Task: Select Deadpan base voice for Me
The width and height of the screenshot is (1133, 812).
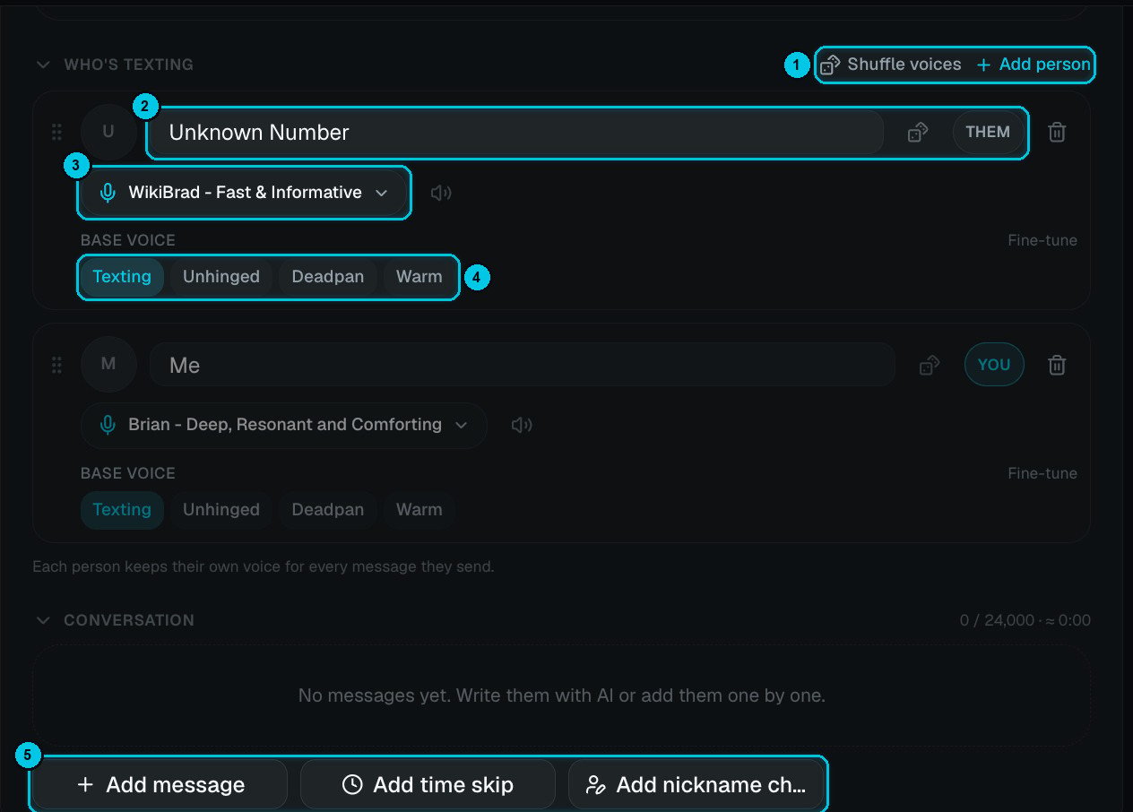Action: (x=328, y=510)
